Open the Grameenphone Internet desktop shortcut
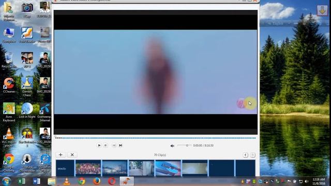331x186 pixels. point(45,112)
